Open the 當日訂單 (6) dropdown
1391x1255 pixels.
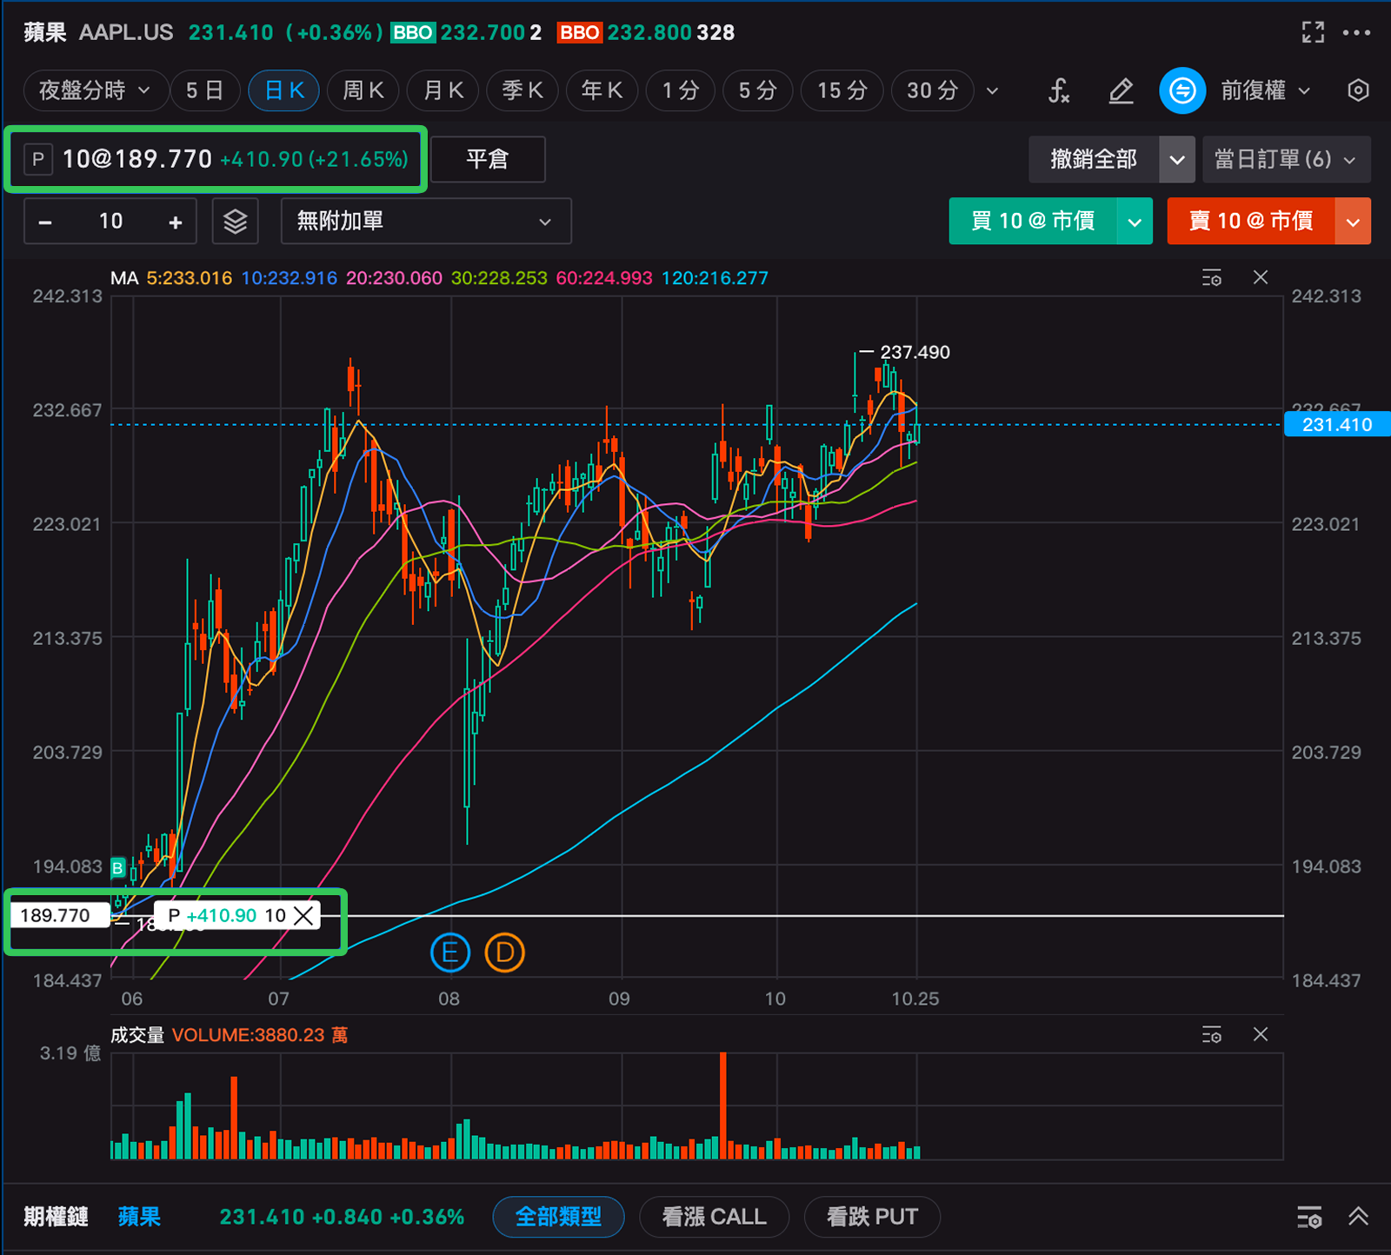coord(1286,160)
